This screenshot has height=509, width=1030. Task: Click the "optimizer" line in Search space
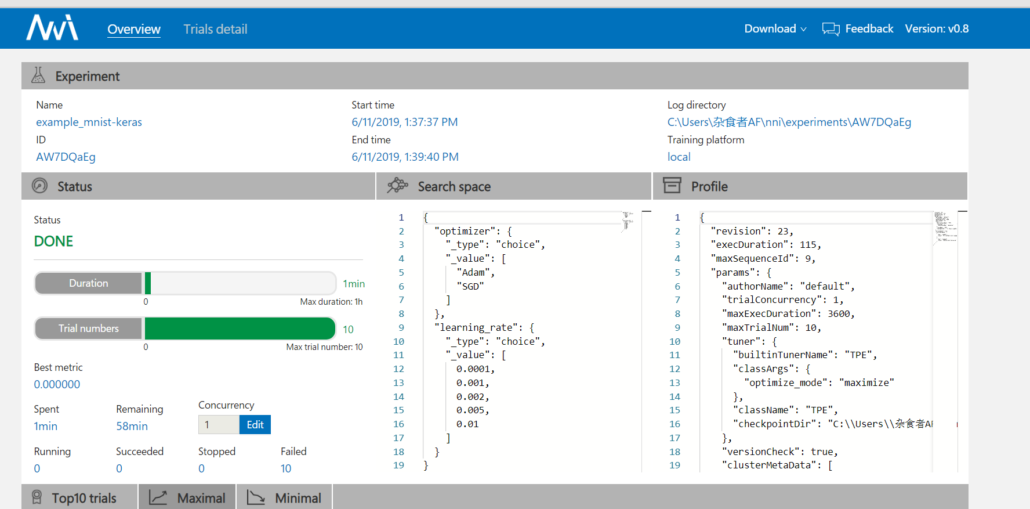(x=473, y=231)
